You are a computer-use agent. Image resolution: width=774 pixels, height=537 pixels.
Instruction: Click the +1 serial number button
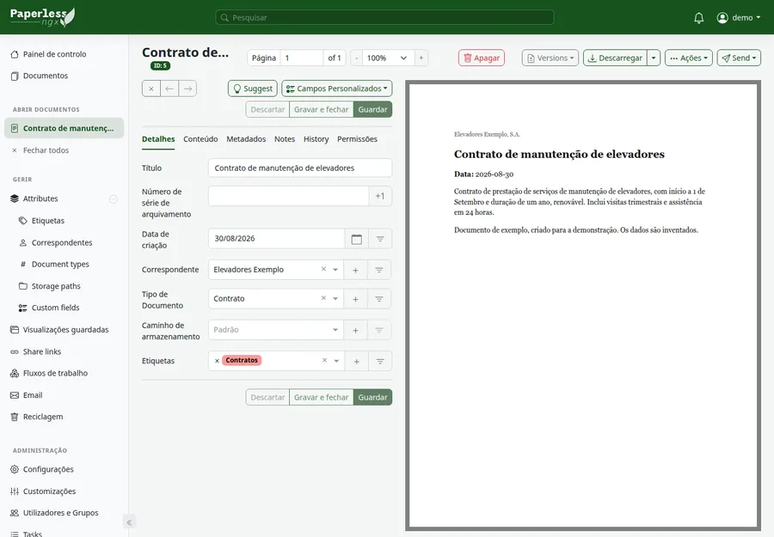tap(380, 196)
